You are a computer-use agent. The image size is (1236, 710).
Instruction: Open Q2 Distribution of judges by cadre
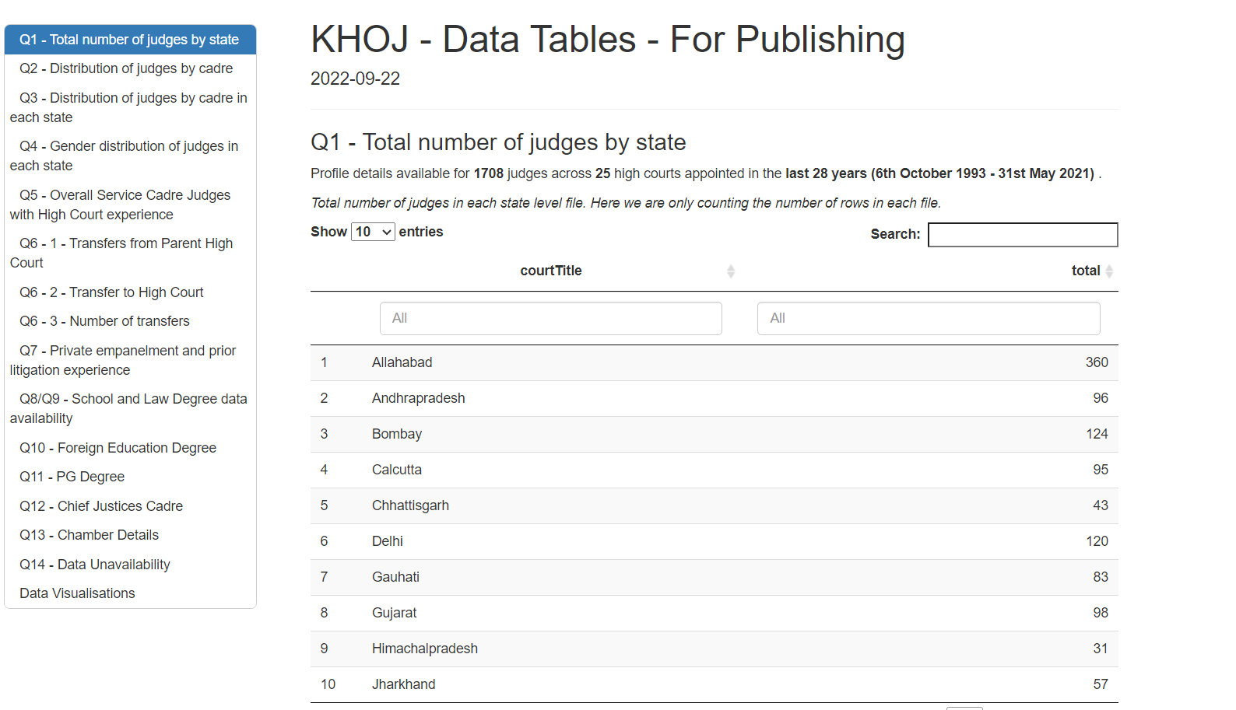126,68
